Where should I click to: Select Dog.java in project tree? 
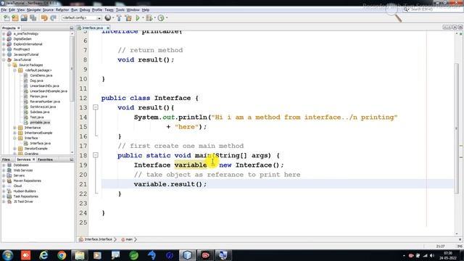(x=36, y=80)
